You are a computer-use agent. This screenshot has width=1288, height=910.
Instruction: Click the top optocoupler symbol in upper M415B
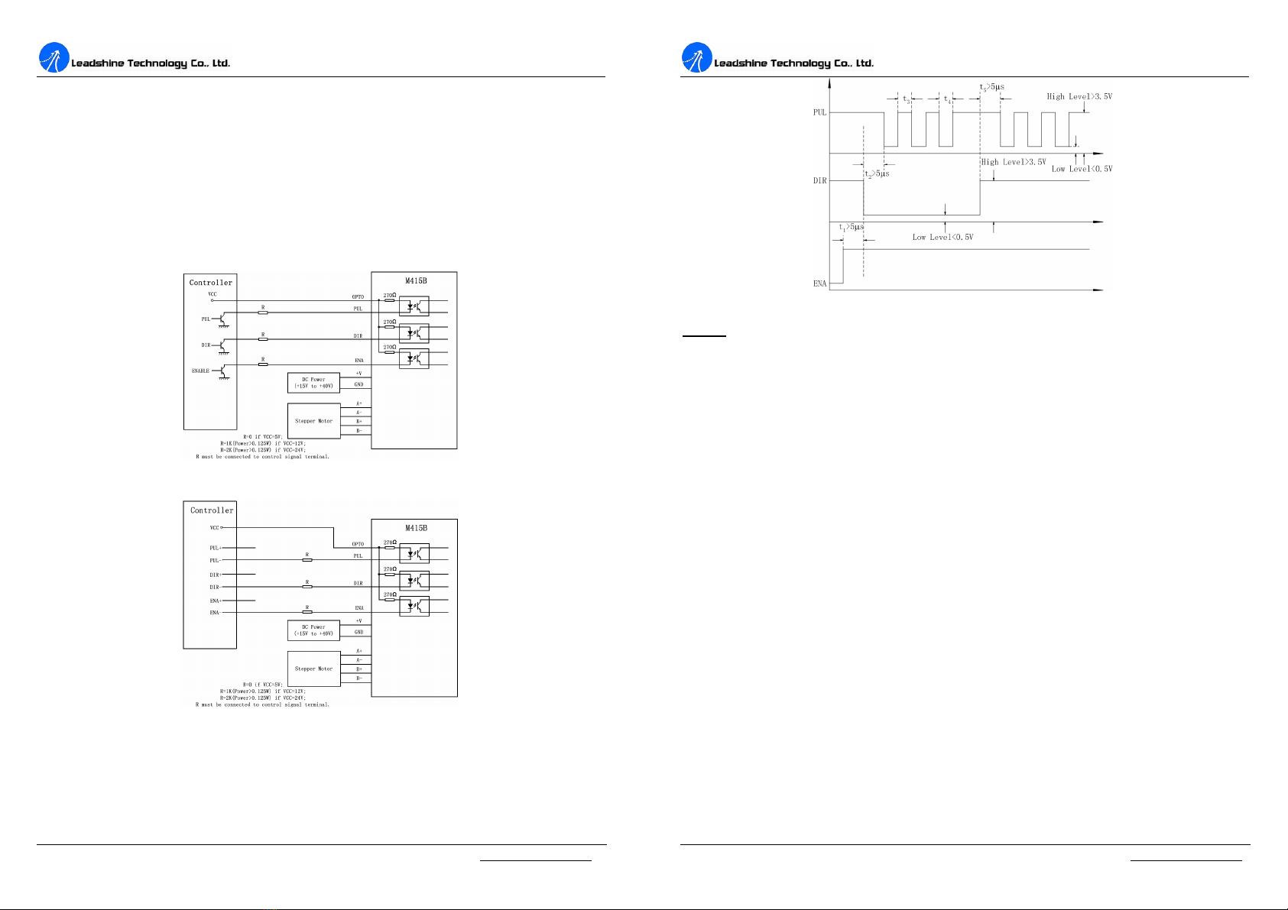tap(414, 306)
